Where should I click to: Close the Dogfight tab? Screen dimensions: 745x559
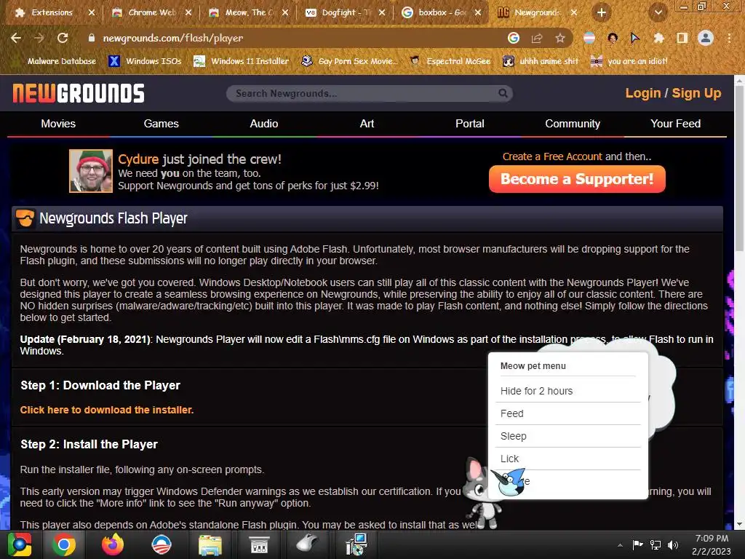click(x=382, y=13)
